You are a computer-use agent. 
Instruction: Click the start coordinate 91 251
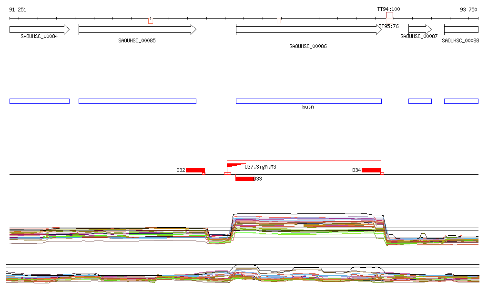18,10
